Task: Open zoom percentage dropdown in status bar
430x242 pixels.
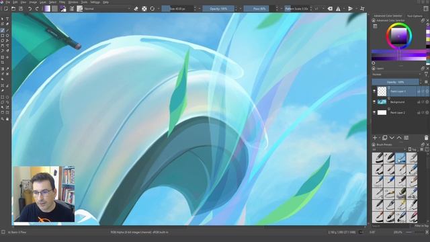Action: coord(398,232)
